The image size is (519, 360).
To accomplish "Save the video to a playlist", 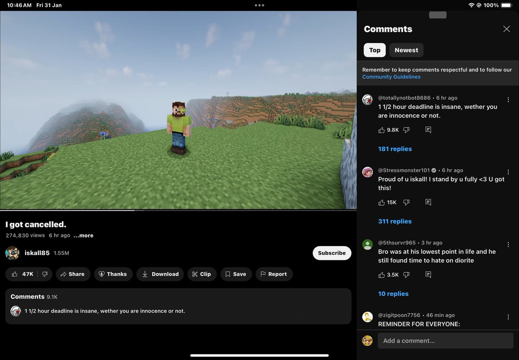I will (x=236, y=274).
